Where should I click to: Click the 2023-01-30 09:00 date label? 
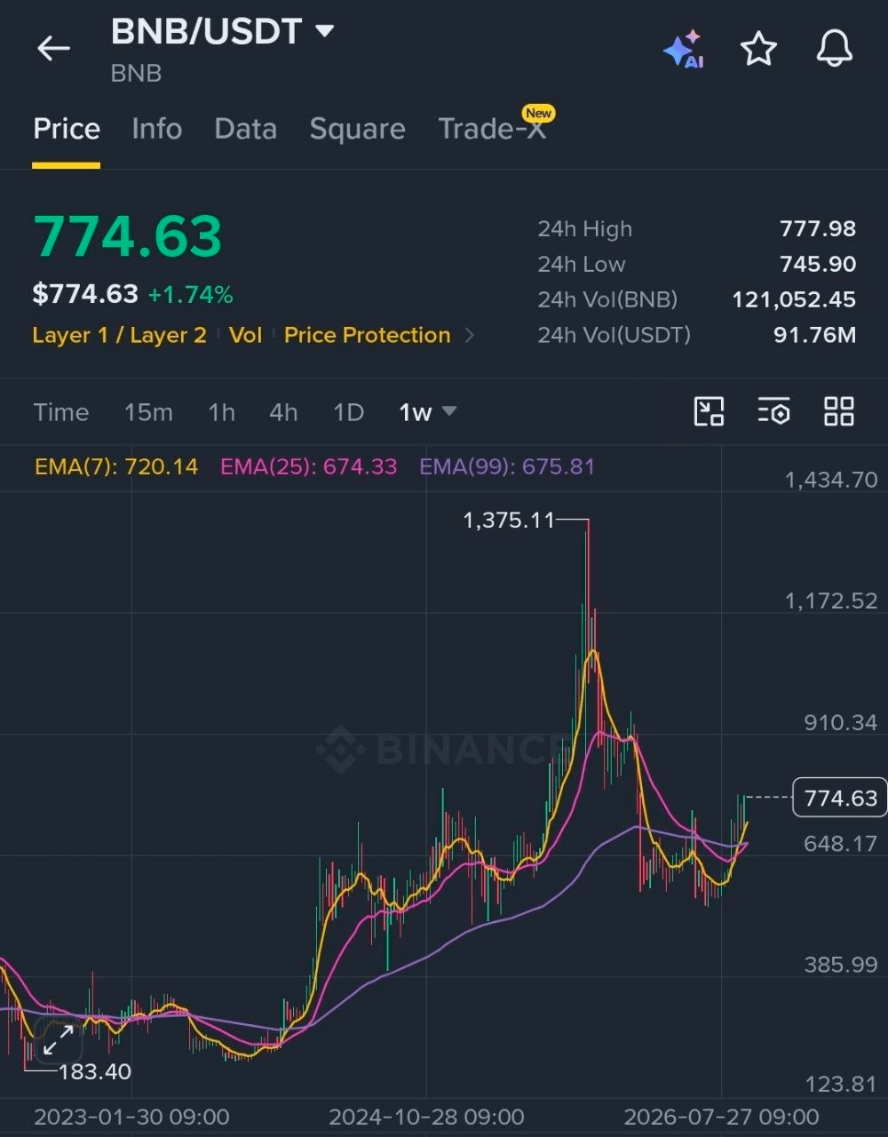131,1117
